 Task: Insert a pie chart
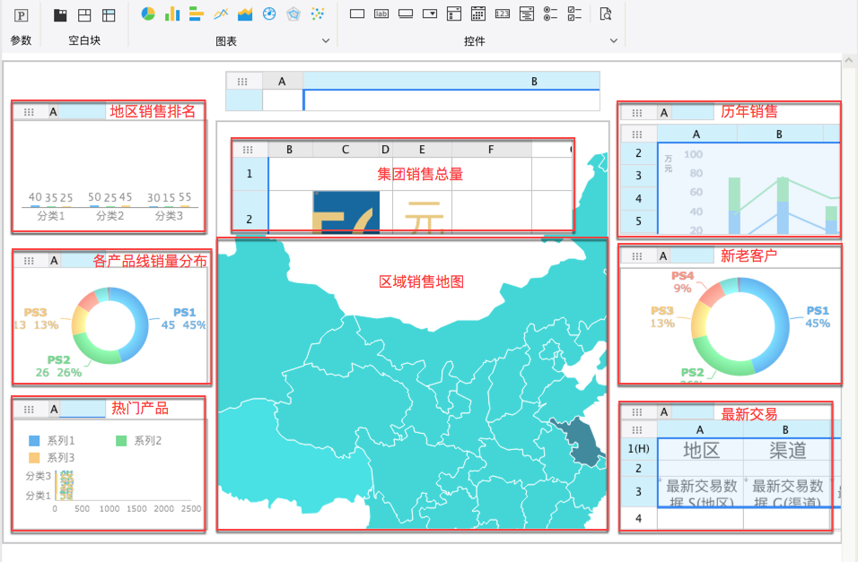point(148,14)
